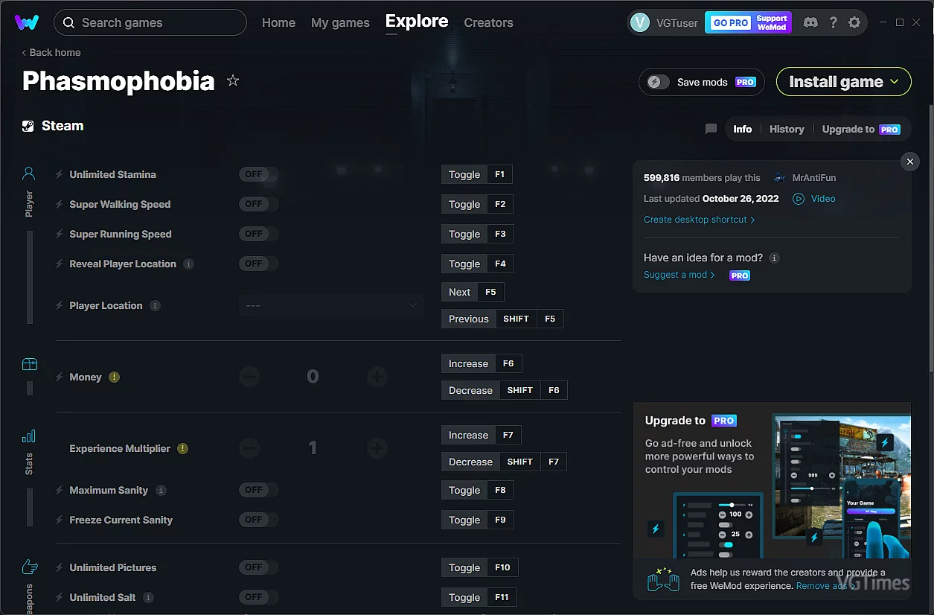Open the Explore tab
Screen dimensions: 934x615
tap(417, 22)
